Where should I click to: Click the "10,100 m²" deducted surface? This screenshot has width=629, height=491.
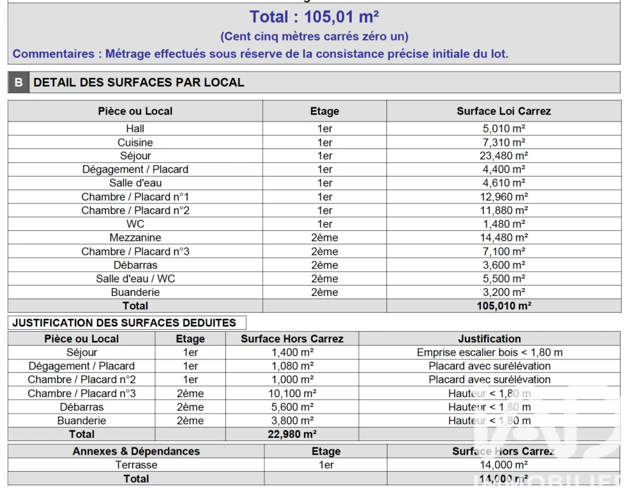coord(292,393)
